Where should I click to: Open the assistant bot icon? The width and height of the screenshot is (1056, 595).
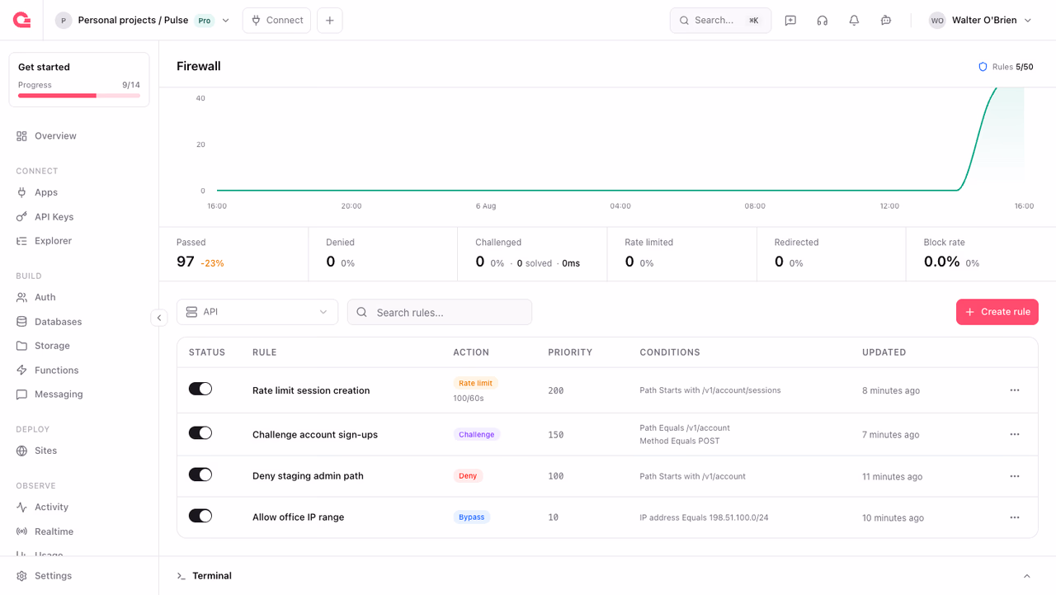tap(886, 21)
